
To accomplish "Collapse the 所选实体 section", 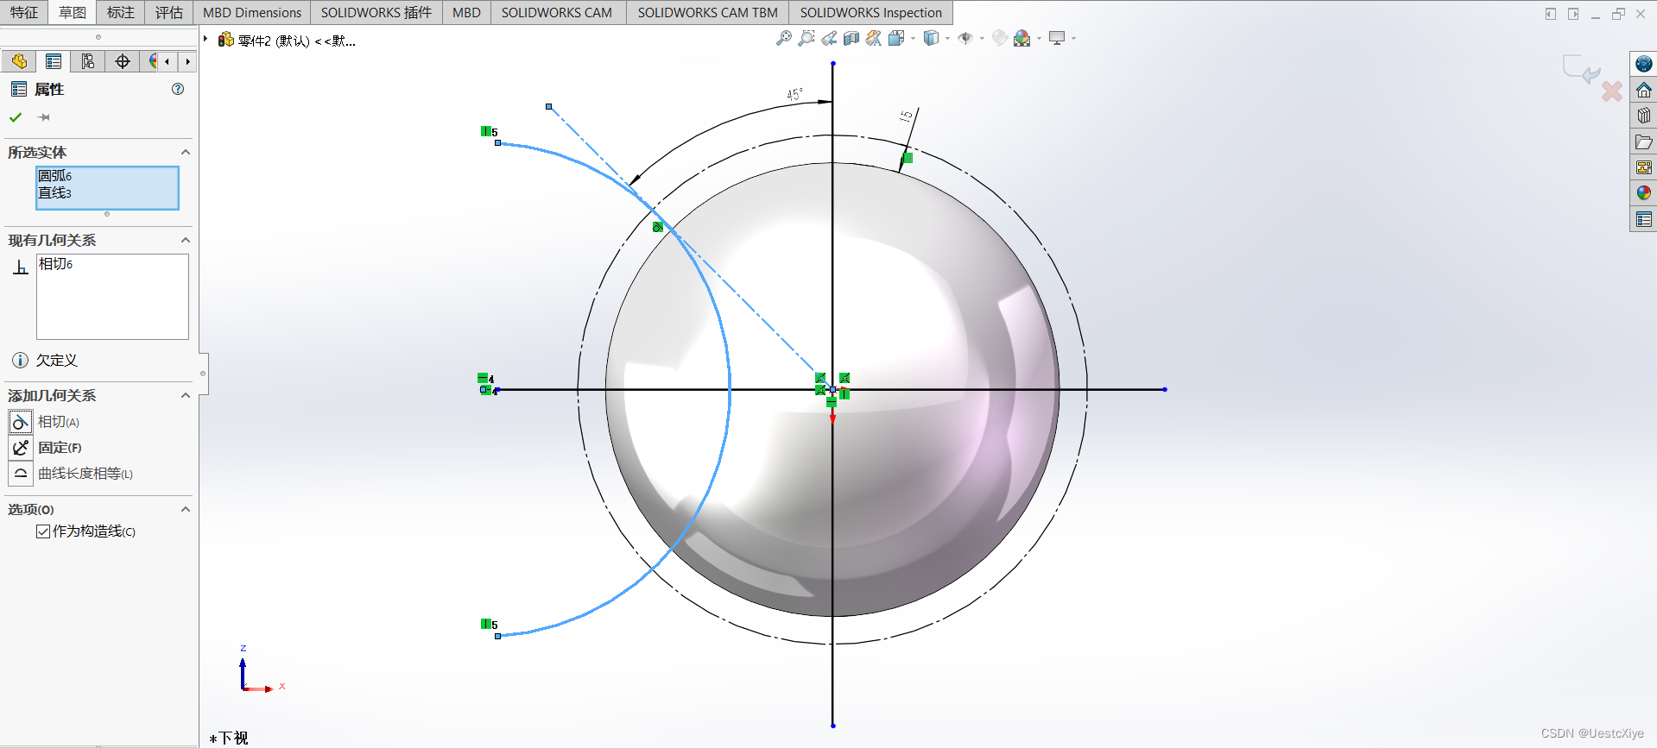I will (185, 152).
